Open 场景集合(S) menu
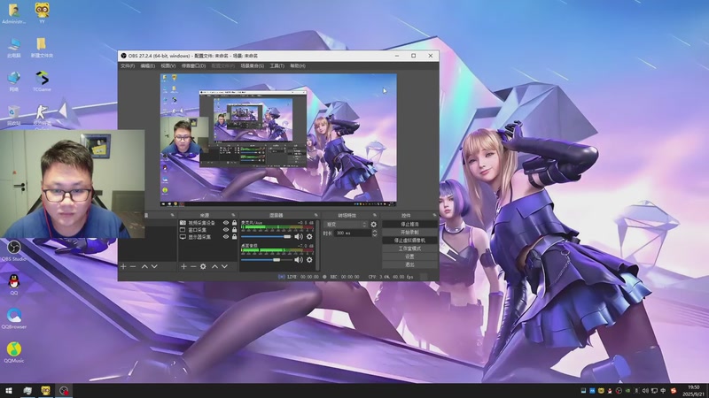Image resolution: width=709 pixels, height=398 pixels. 253,65
